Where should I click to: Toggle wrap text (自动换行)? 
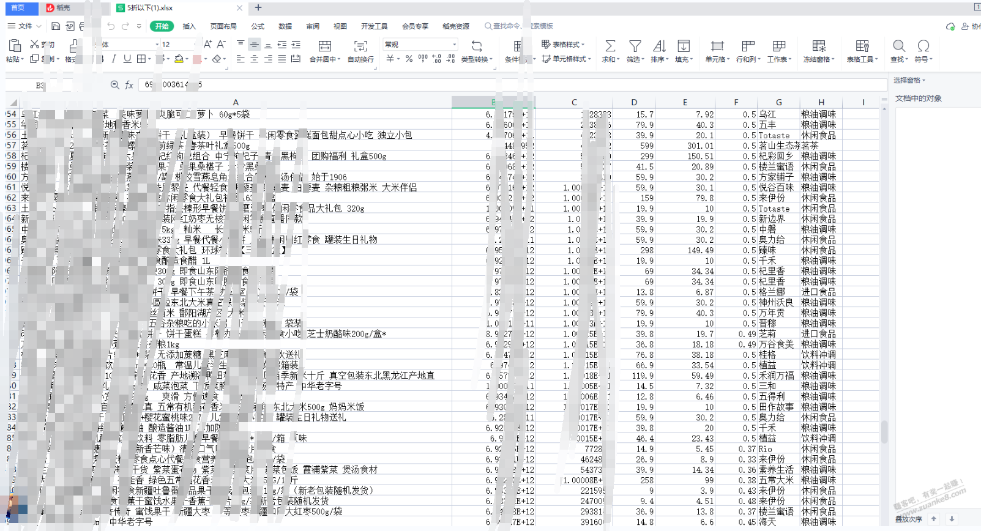pos(360,51)
